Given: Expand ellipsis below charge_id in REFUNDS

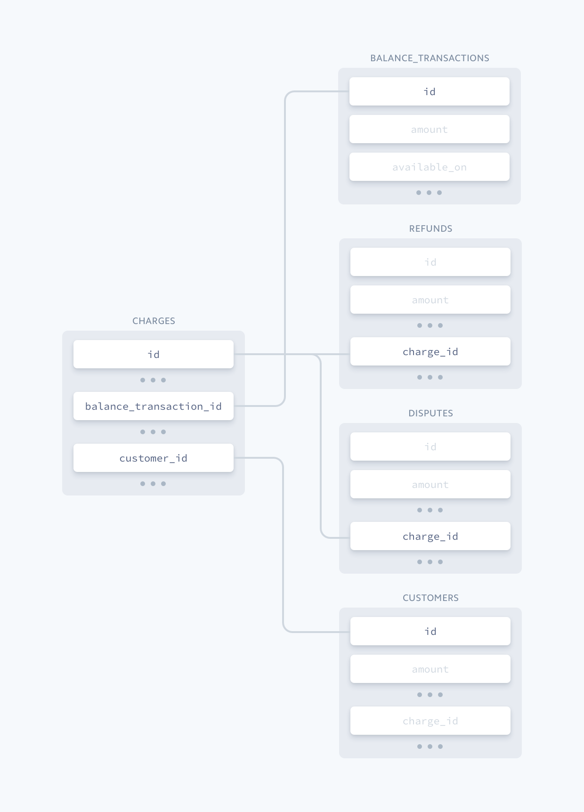Looking at the screenshot, I should [x=430, y=377].
